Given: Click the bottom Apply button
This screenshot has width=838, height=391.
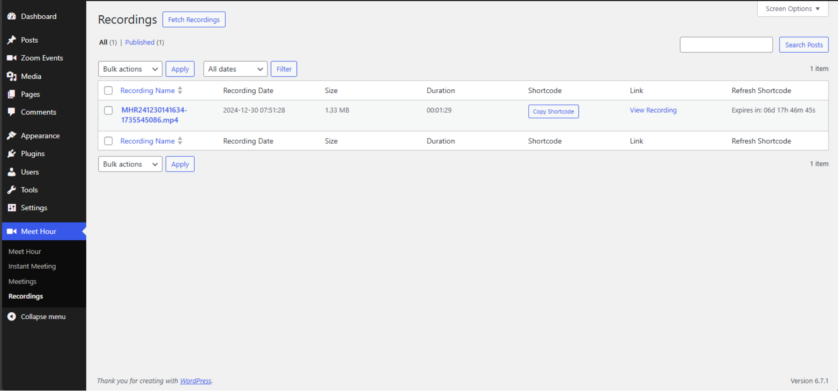Looking at the screenshot, I should coord(180,164).
